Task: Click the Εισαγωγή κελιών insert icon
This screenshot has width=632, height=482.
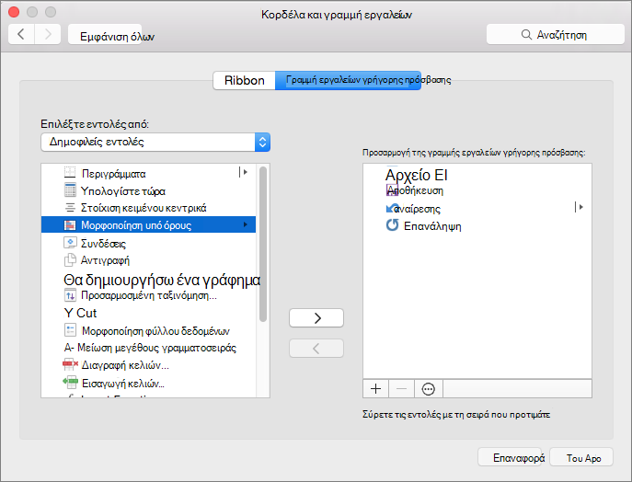Action: (x=70, y=381)
